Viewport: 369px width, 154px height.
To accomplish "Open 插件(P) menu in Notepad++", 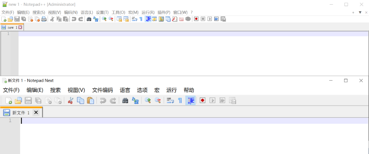I will point(164,12).
